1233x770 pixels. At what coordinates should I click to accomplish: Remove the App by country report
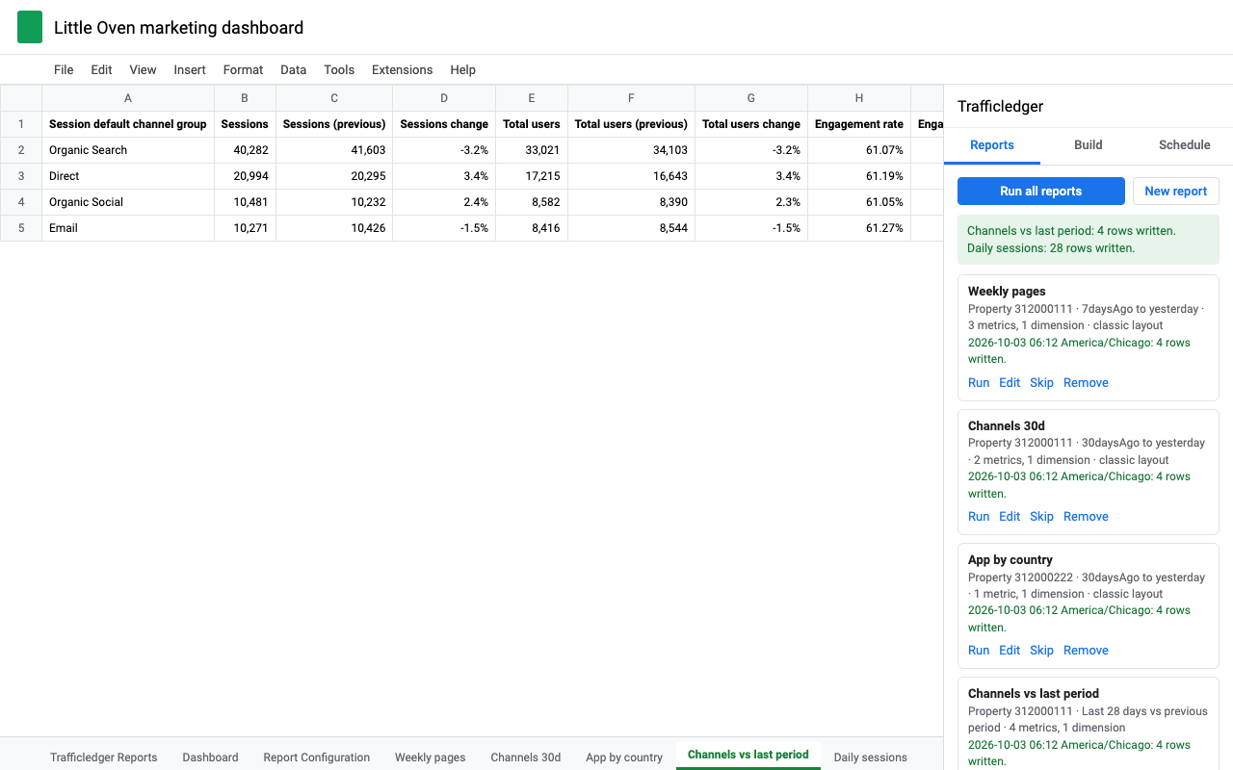click(x=1086, y=650)
